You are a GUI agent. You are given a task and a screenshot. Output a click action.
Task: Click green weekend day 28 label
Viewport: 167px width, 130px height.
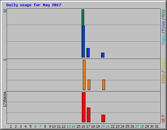pyautogui.click(x=142, y=126)
